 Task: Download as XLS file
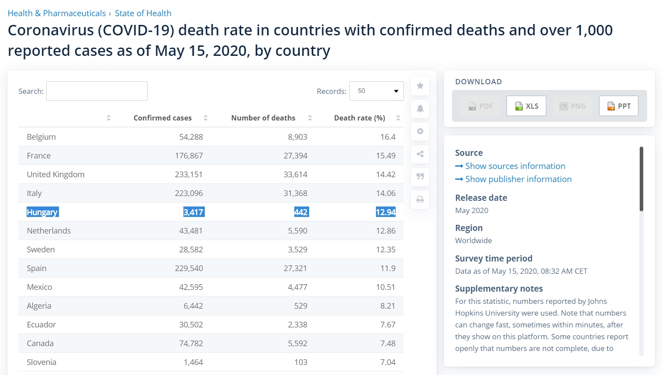coord(526,106)
